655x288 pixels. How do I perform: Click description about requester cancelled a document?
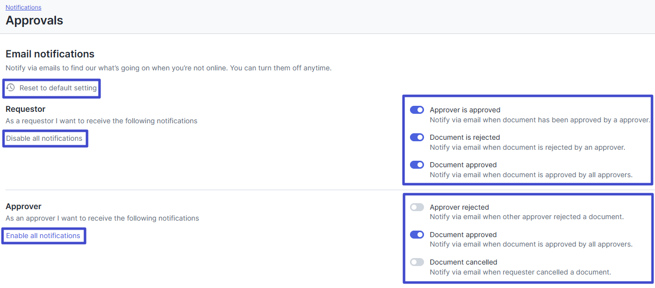[x=520, y=272]
